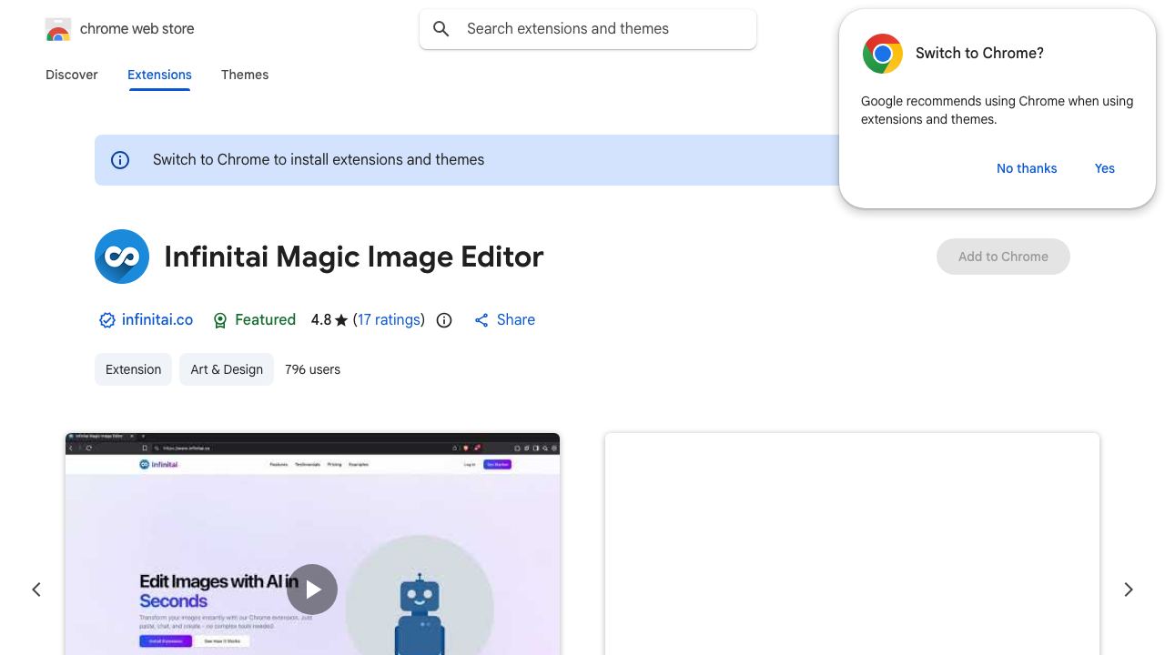The image size is (1165, 655).
Task: Click the info icon in blue banner
Action: pyautogui.click(x=120, y=160)
